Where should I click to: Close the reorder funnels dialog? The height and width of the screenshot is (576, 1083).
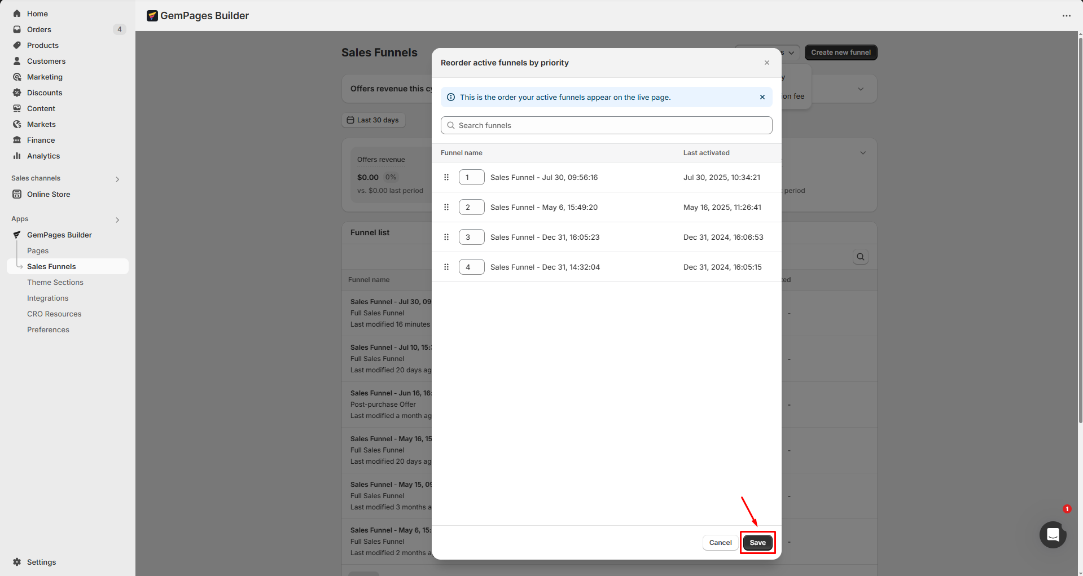pos(766,63)
